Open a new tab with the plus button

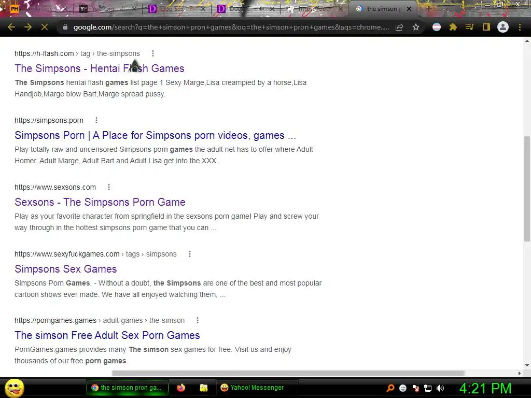428,8
